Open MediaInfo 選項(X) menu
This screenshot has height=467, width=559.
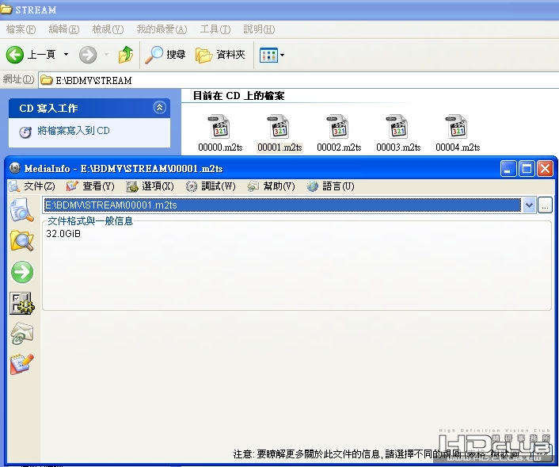click(150, 186)
